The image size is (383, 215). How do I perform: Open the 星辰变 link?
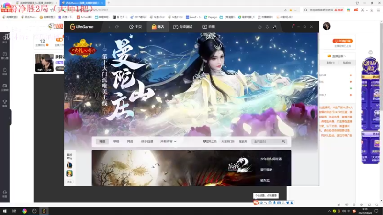pos(243,141)
